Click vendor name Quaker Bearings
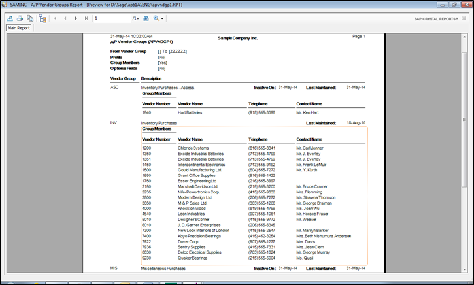This screenshot has height=285, width=474. click(x=193, y=258)
